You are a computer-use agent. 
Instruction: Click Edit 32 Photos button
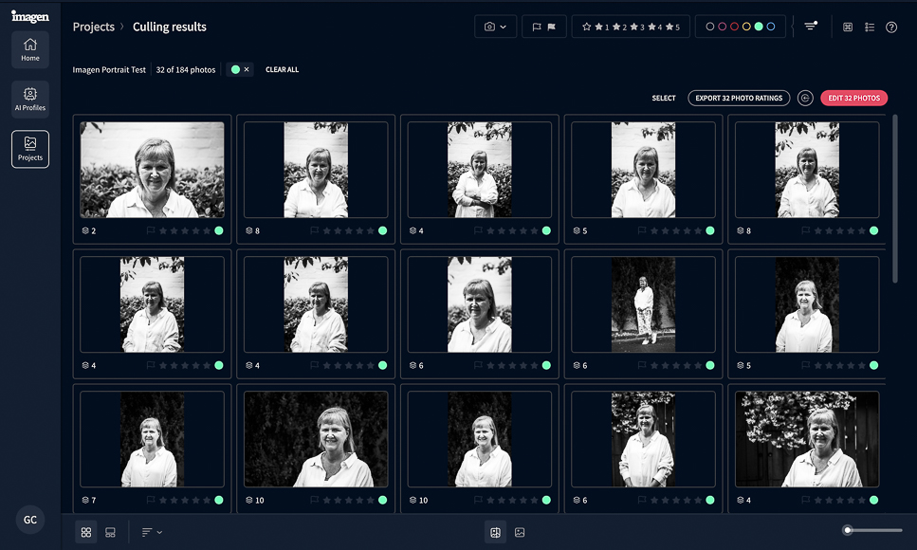coord(853,98)
